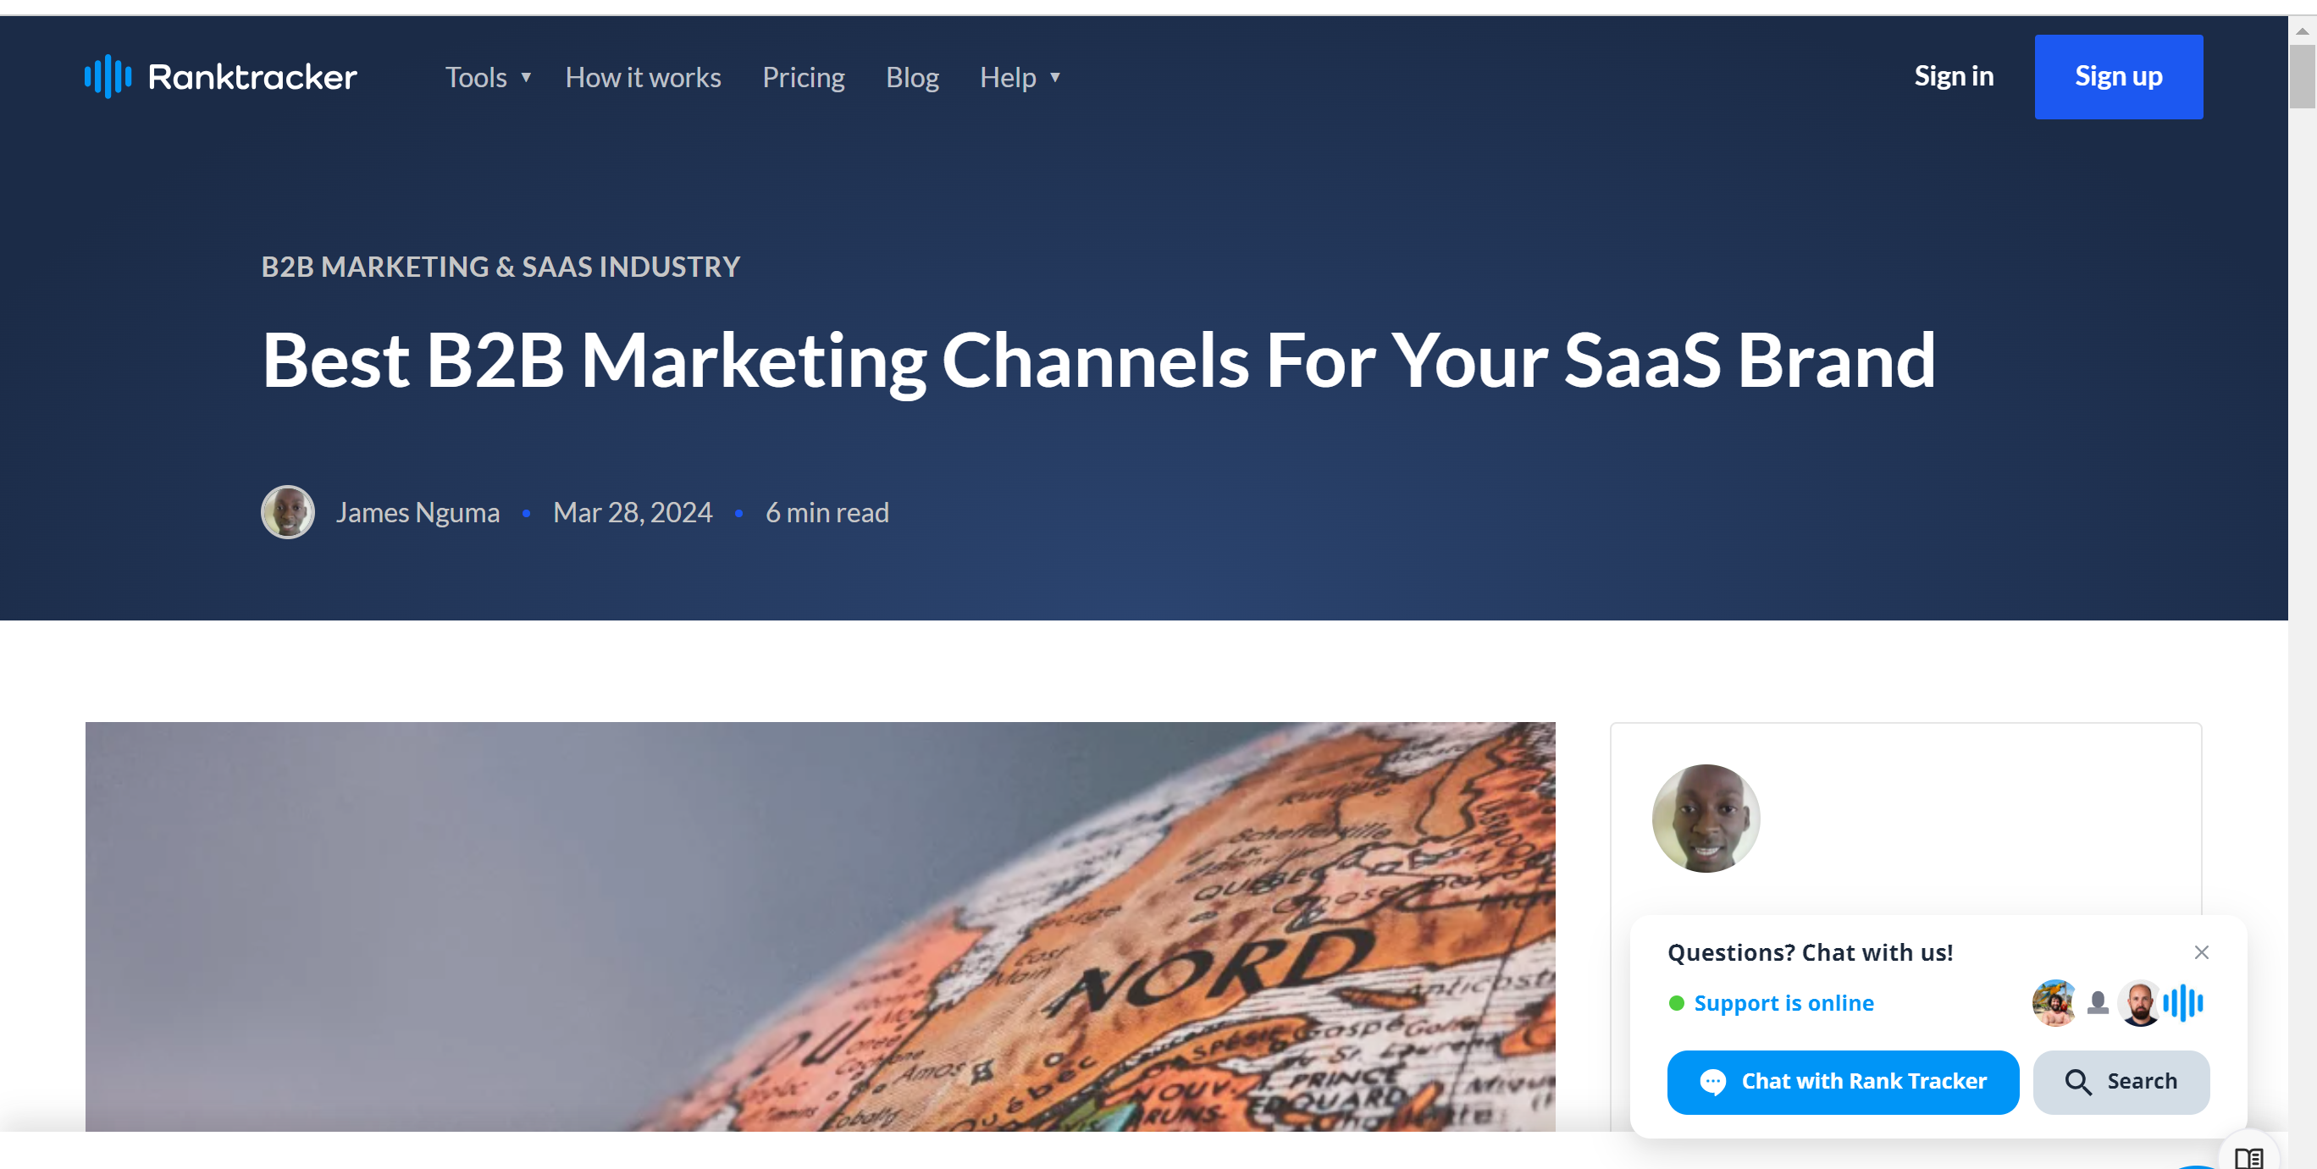Click the Support is online status text

1783,1002
